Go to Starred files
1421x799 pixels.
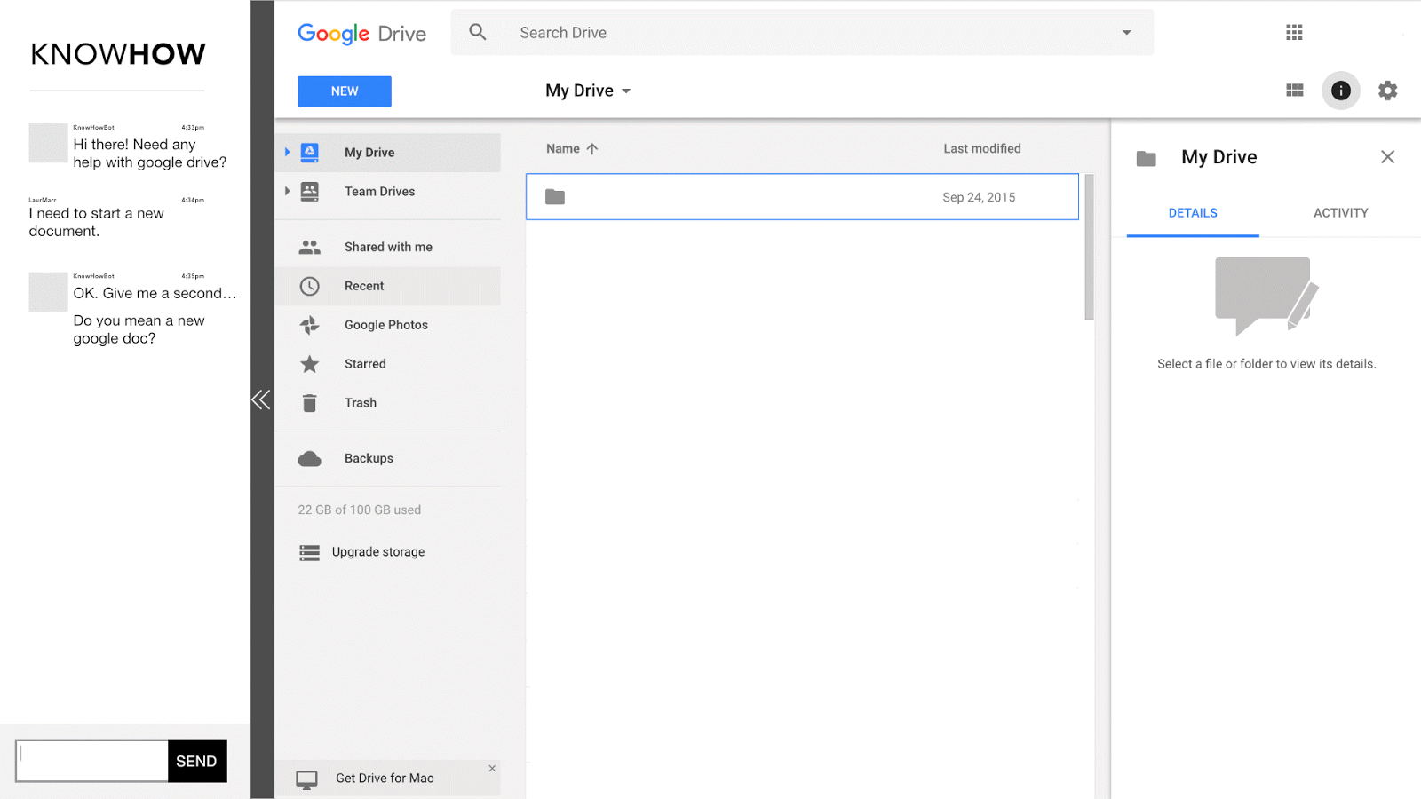click(364, 364)
